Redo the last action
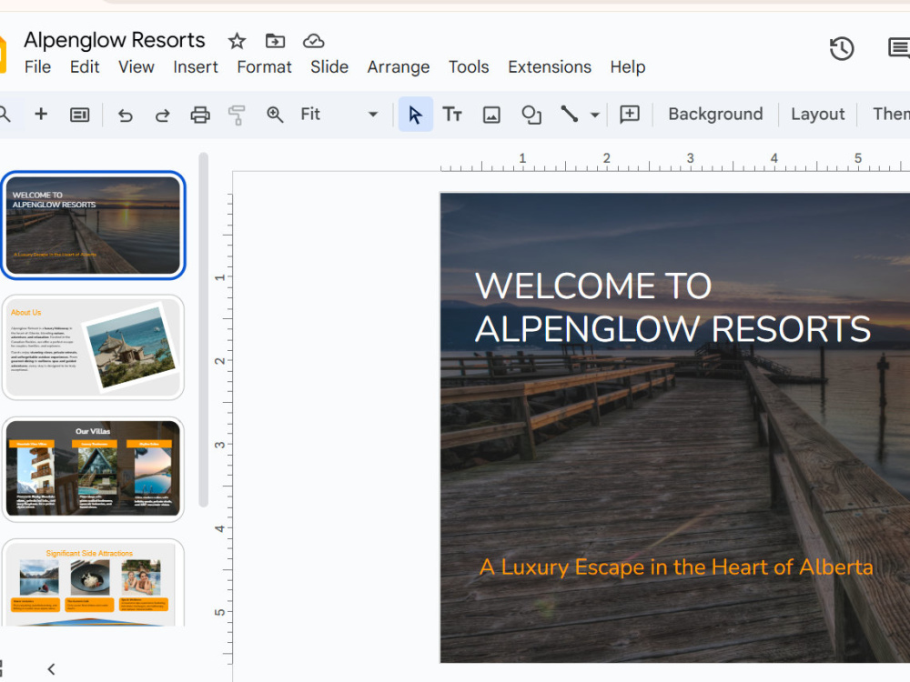 pos(163,115)
